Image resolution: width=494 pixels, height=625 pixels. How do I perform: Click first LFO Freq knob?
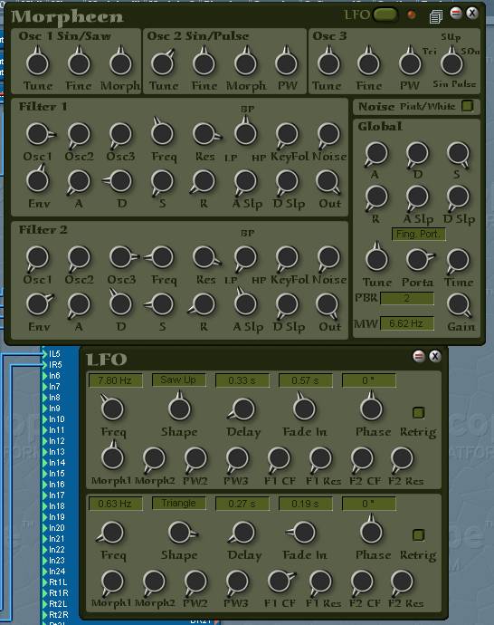112,409
